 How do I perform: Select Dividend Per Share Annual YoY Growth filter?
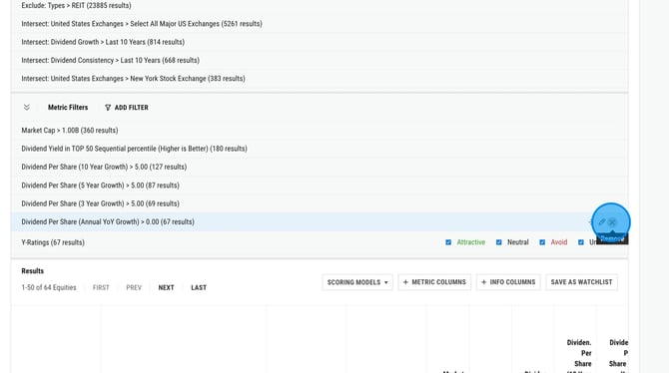320,222
